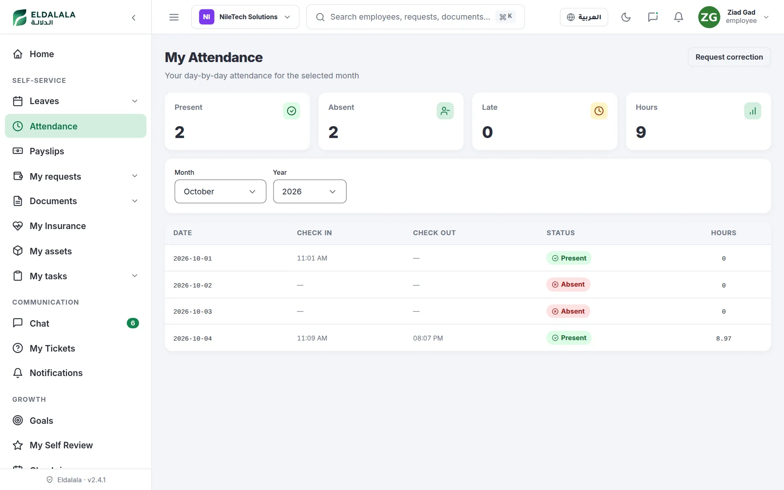Open the notifications bell in the top bar
The image size is (784, 490).
coord(678,17)
